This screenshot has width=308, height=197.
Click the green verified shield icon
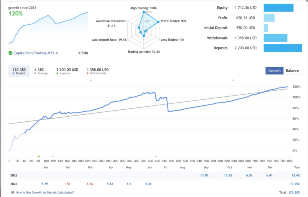click(x=11, y=53)
